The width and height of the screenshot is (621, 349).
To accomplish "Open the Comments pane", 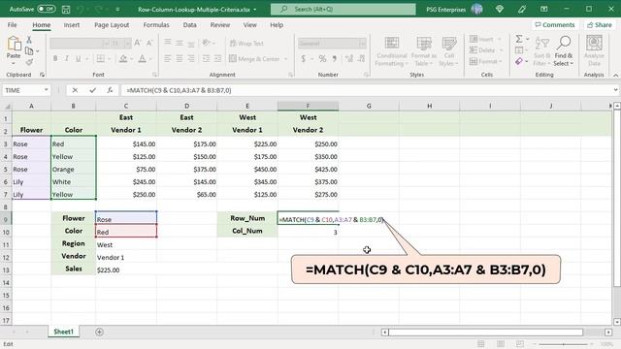I will pos(554,24).
